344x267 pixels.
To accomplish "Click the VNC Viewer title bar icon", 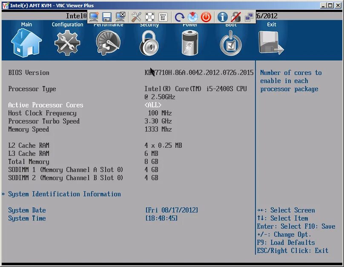I will coord(6,5).
